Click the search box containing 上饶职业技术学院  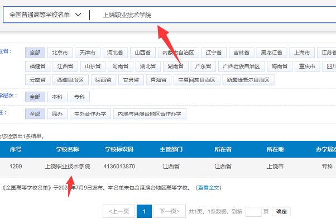tap(214, 15)
